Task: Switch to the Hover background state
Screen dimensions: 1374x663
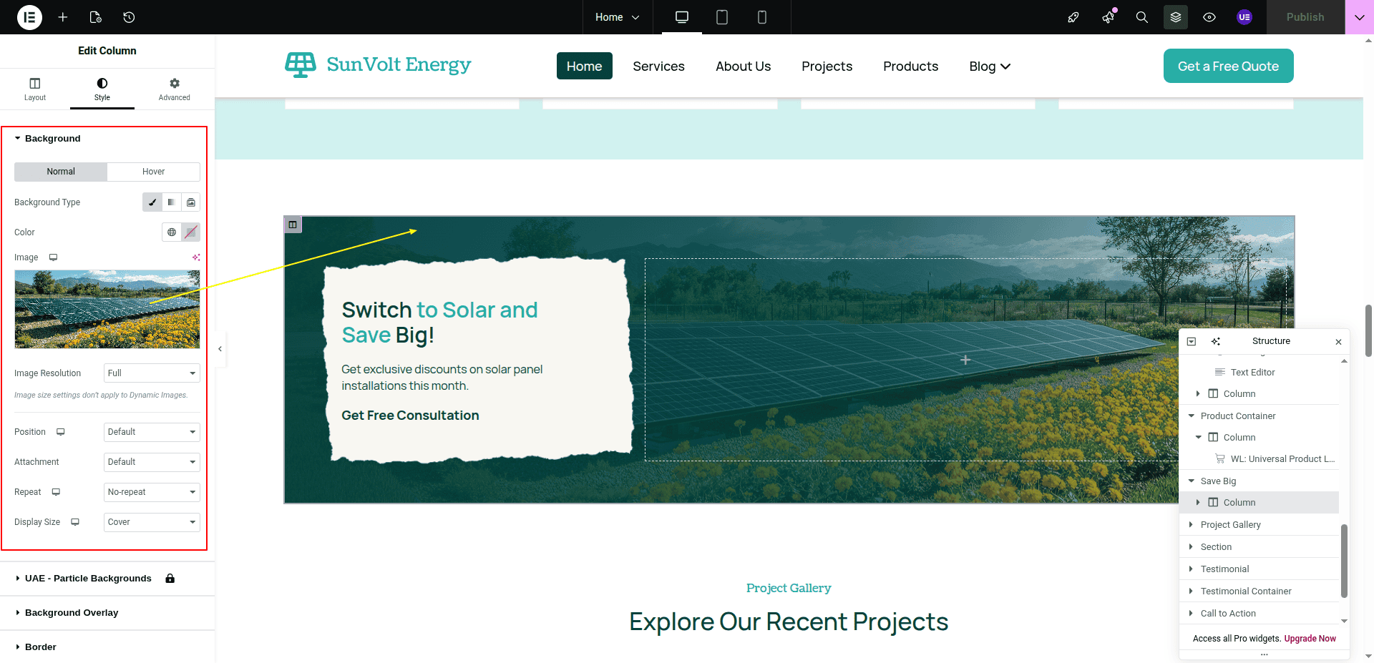Action: 153,172
